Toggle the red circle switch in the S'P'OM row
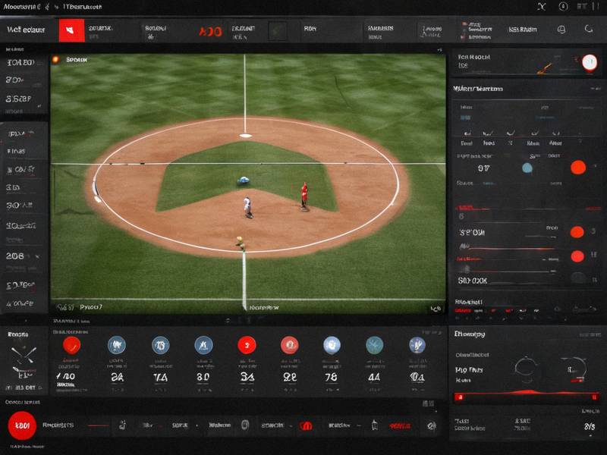Screen dimensions: 607x455 (577, 232)
